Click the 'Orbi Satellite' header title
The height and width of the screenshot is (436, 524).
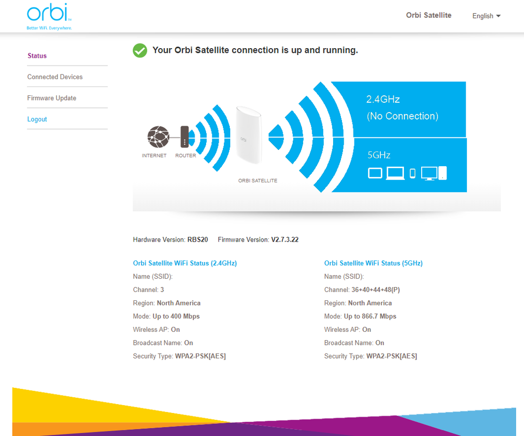(x=429, y=15)
